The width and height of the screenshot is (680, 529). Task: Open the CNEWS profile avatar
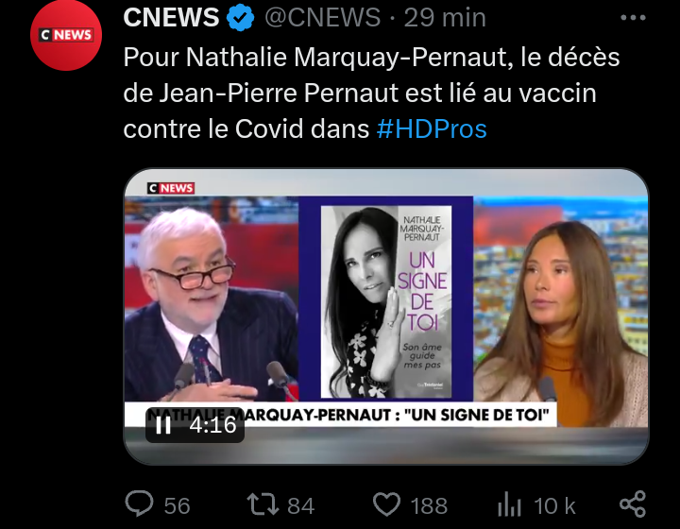click(66, 35)
